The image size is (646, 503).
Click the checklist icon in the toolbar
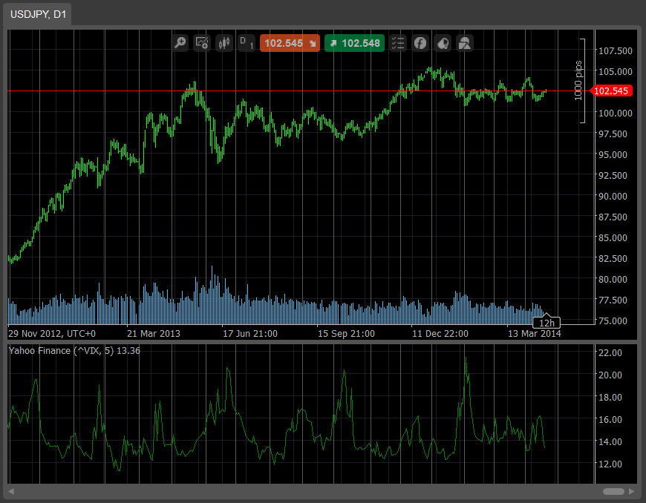[x=398, y=43]
